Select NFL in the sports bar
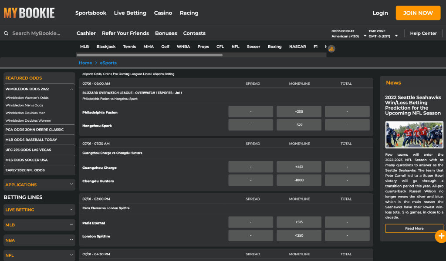 235,47
